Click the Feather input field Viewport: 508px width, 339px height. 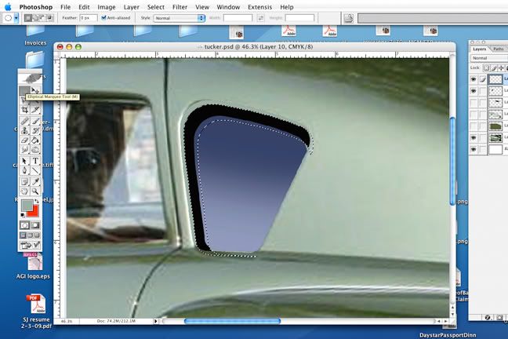pyautogui.click(x=89, y=18)
